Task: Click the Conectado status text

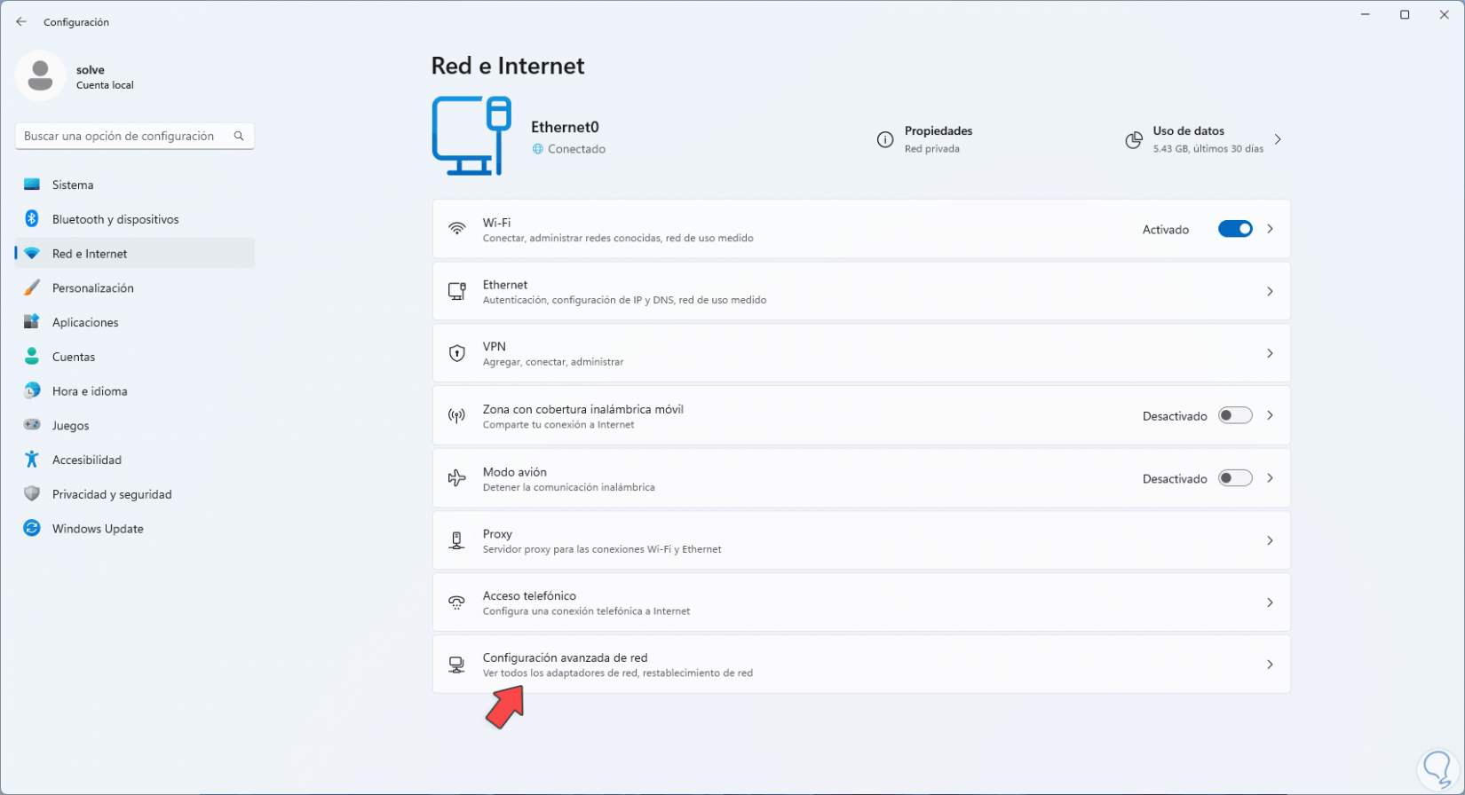Action: [x=576, y=149]
